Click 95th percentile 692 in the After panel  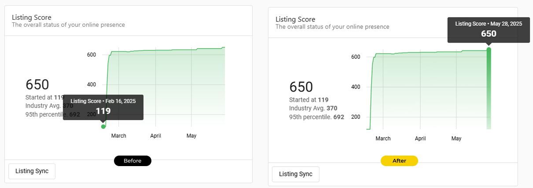point(316,117)
